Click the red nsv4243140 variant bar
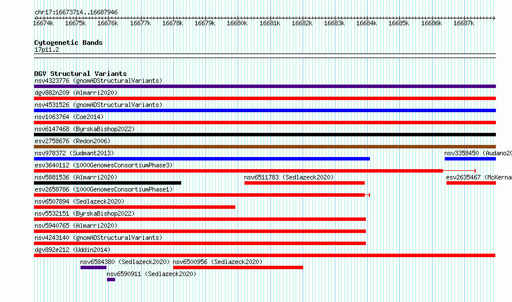The width and height of the screenshot is (512, 302). (x=200, y=243)
